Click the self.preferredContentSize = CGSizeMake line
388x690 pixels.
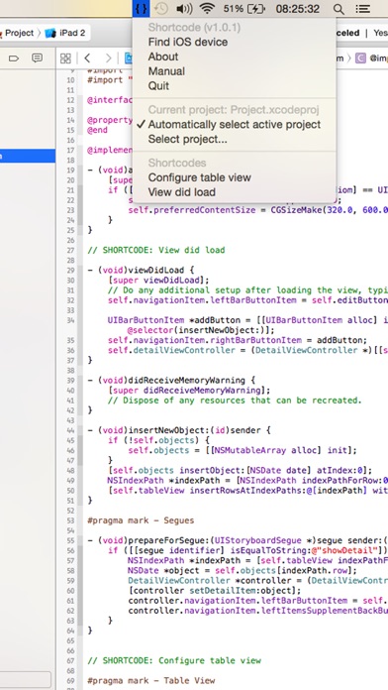click(x=258, y=210)
